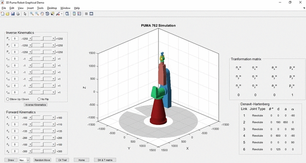Save the figure with the floppy disk icon
Image resolution: width=306 pixels, height=163 pixels.
(x=13, y=14)
